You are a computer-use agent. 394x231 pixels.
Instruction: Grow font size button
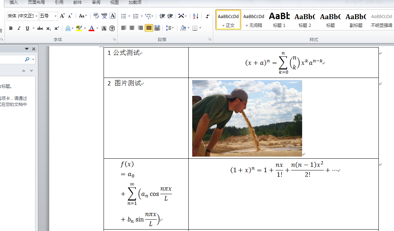point(62,16)
